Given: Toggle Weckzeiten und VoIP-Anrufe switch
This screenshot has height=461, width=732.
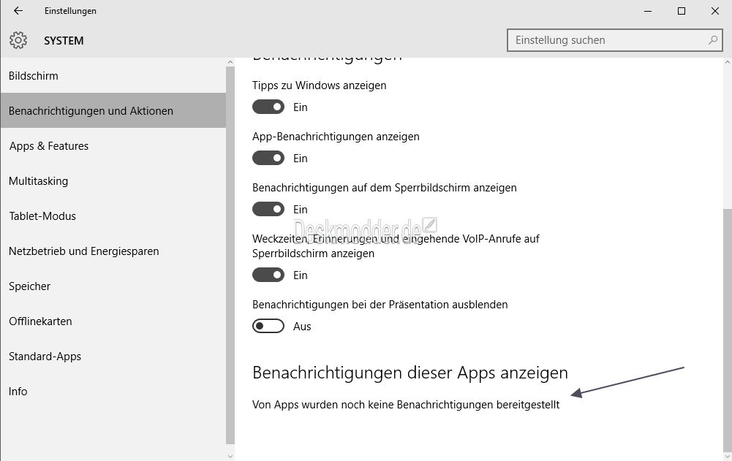Looking at the screenshot, I should coord(268,275).
